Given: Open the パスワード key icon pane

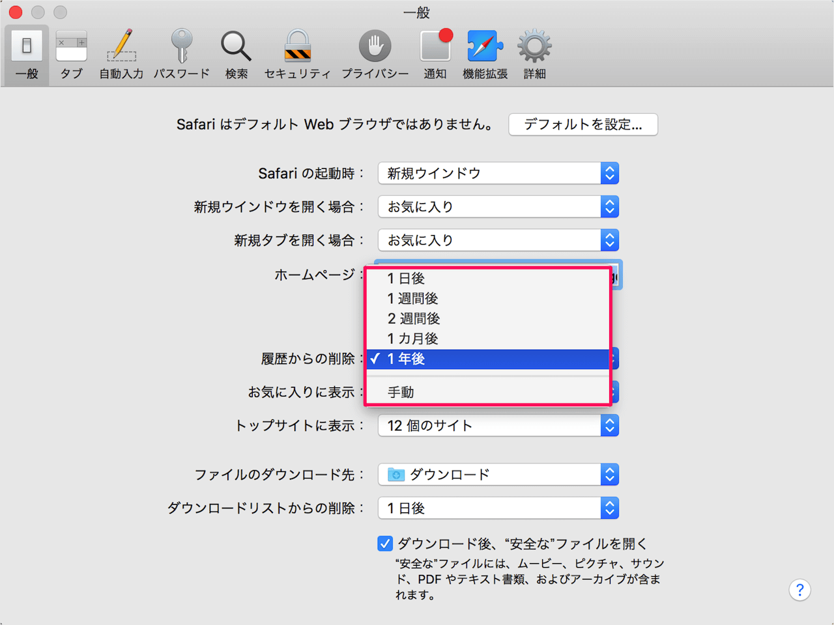Looking at the screenshot, I should (182, 56).
